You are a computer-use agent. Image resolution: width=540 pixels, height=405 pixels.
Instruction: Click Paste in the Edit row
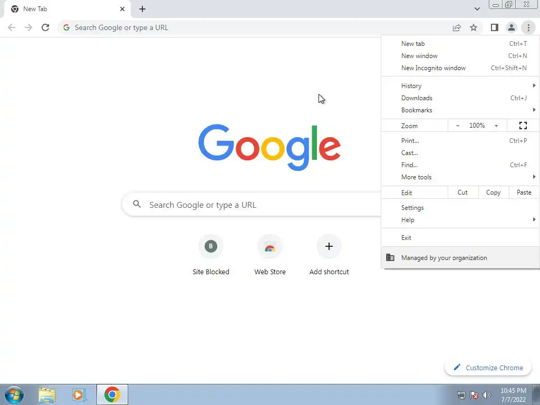click(524, 192)
